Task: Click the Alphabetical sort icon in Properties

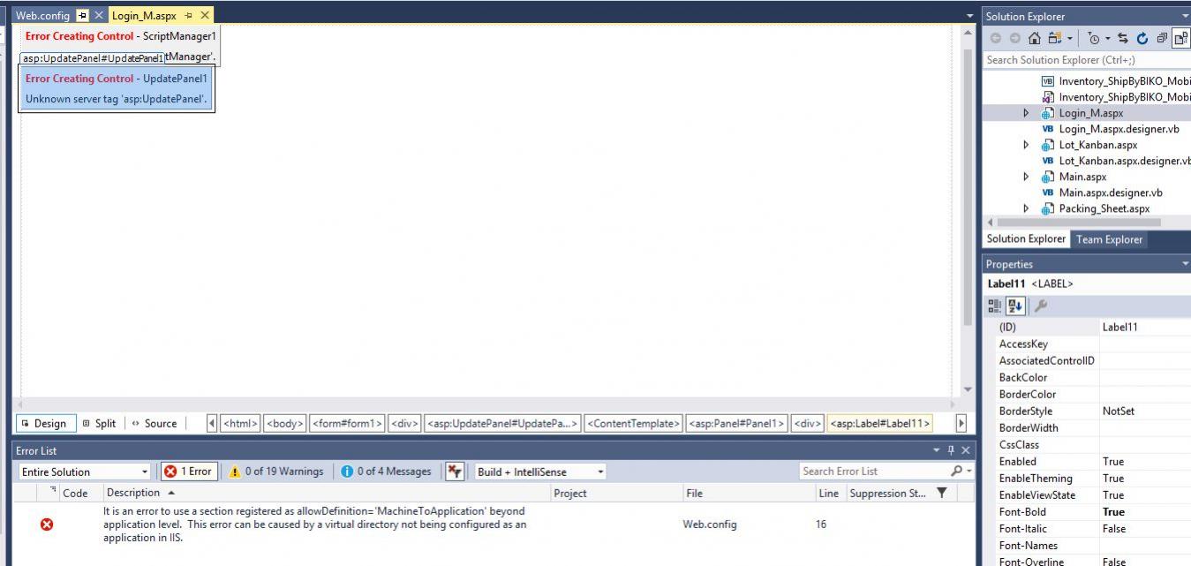Action: click(1016, 306)
